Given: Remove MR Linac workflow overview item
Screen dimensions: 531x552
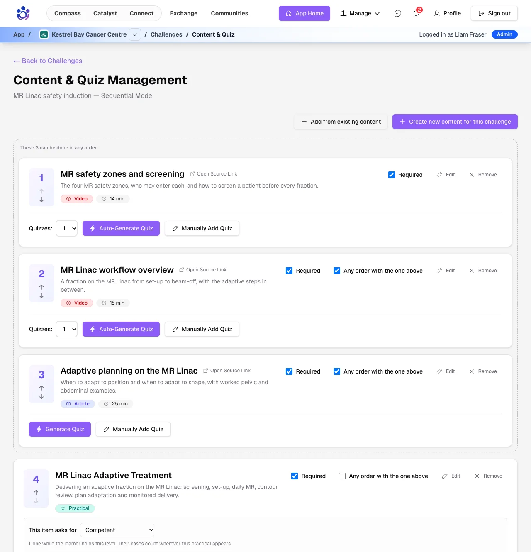Looking at the screenshot, I should [483, 271].
